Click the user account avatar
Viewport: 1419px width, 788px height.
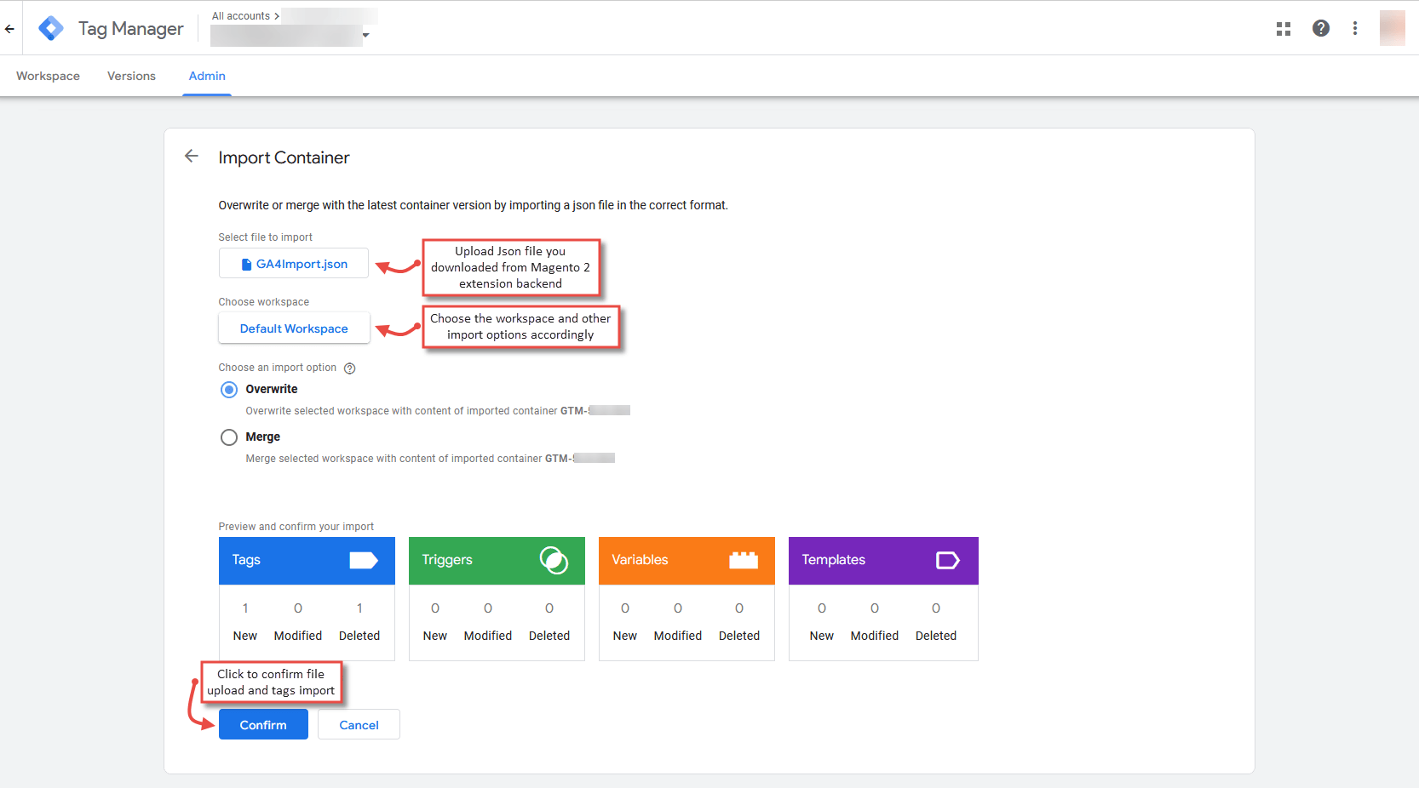click(1393, 28)
